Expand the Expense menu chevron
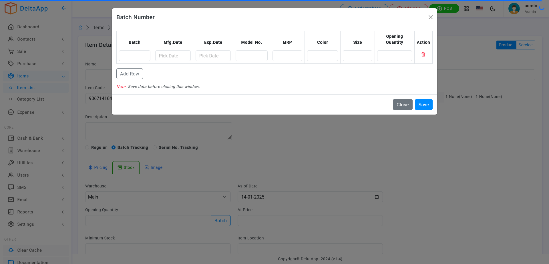 pyautogui.click(x=63, y=112)
